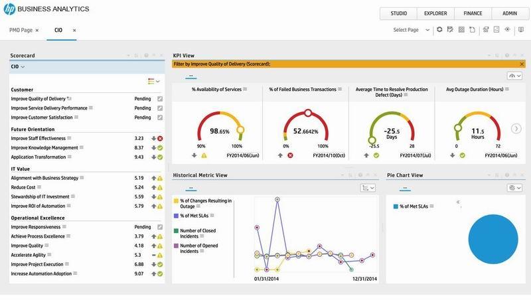531x300 pixels.
Task: Open menu icon beside Avg Outage Duration (Hours)
Action: [x=507, y=90]
